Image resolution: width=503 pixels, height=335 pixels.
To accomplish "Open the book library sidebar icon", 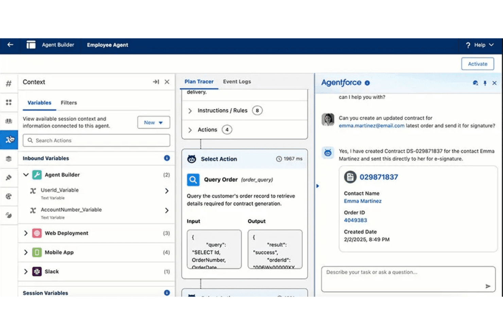I will click(9, 121).
